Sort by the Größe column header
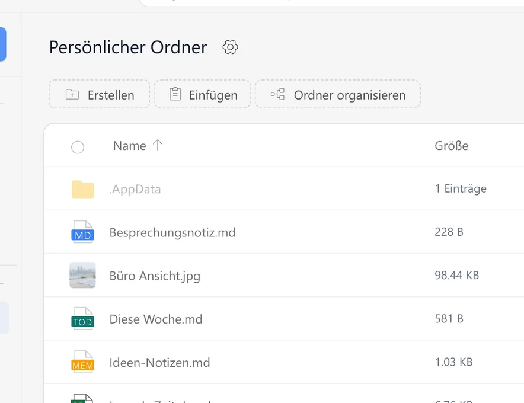Image resolution: width=524 pixels, height=403 pixels. 452,146
